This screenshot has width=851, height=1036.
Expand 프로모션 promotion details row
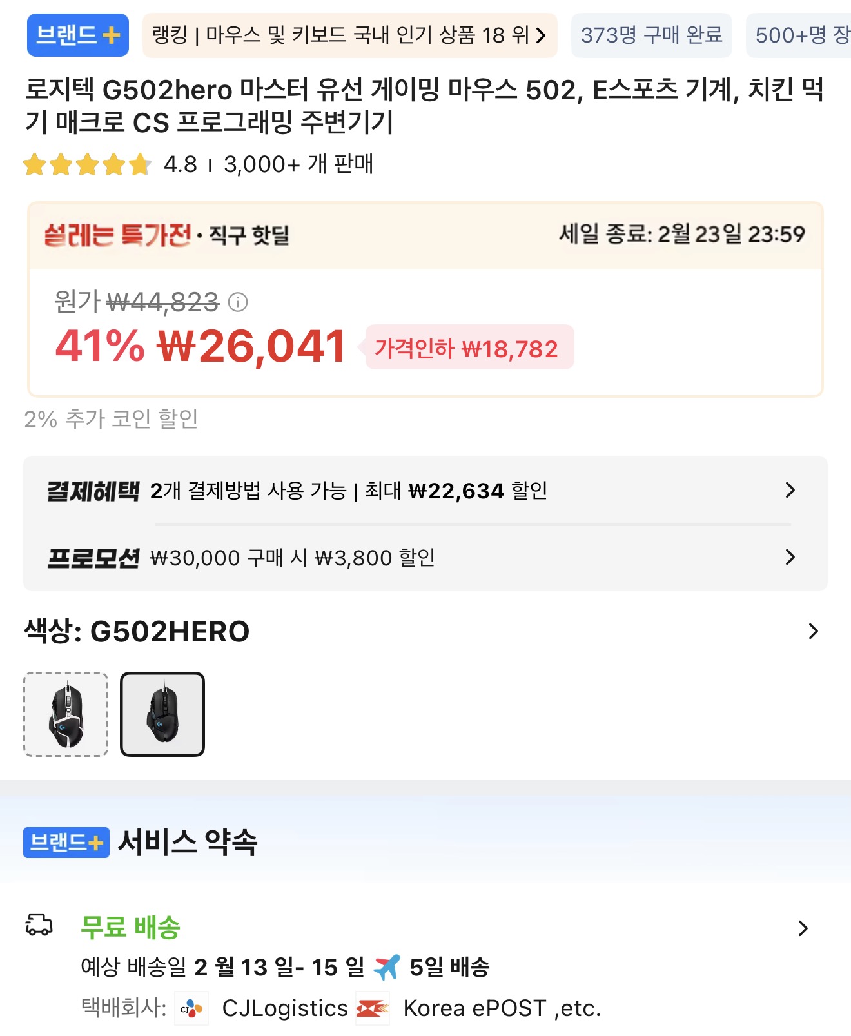pos(790,557)
